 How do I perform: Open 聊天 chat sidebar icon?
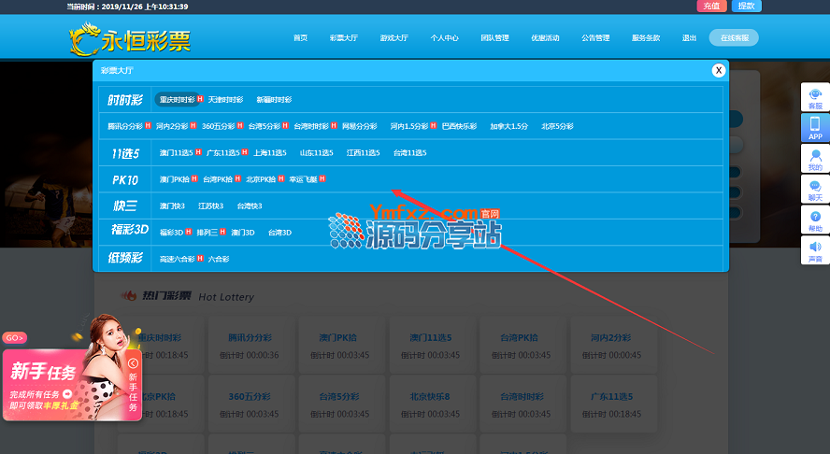pos(815,190)
